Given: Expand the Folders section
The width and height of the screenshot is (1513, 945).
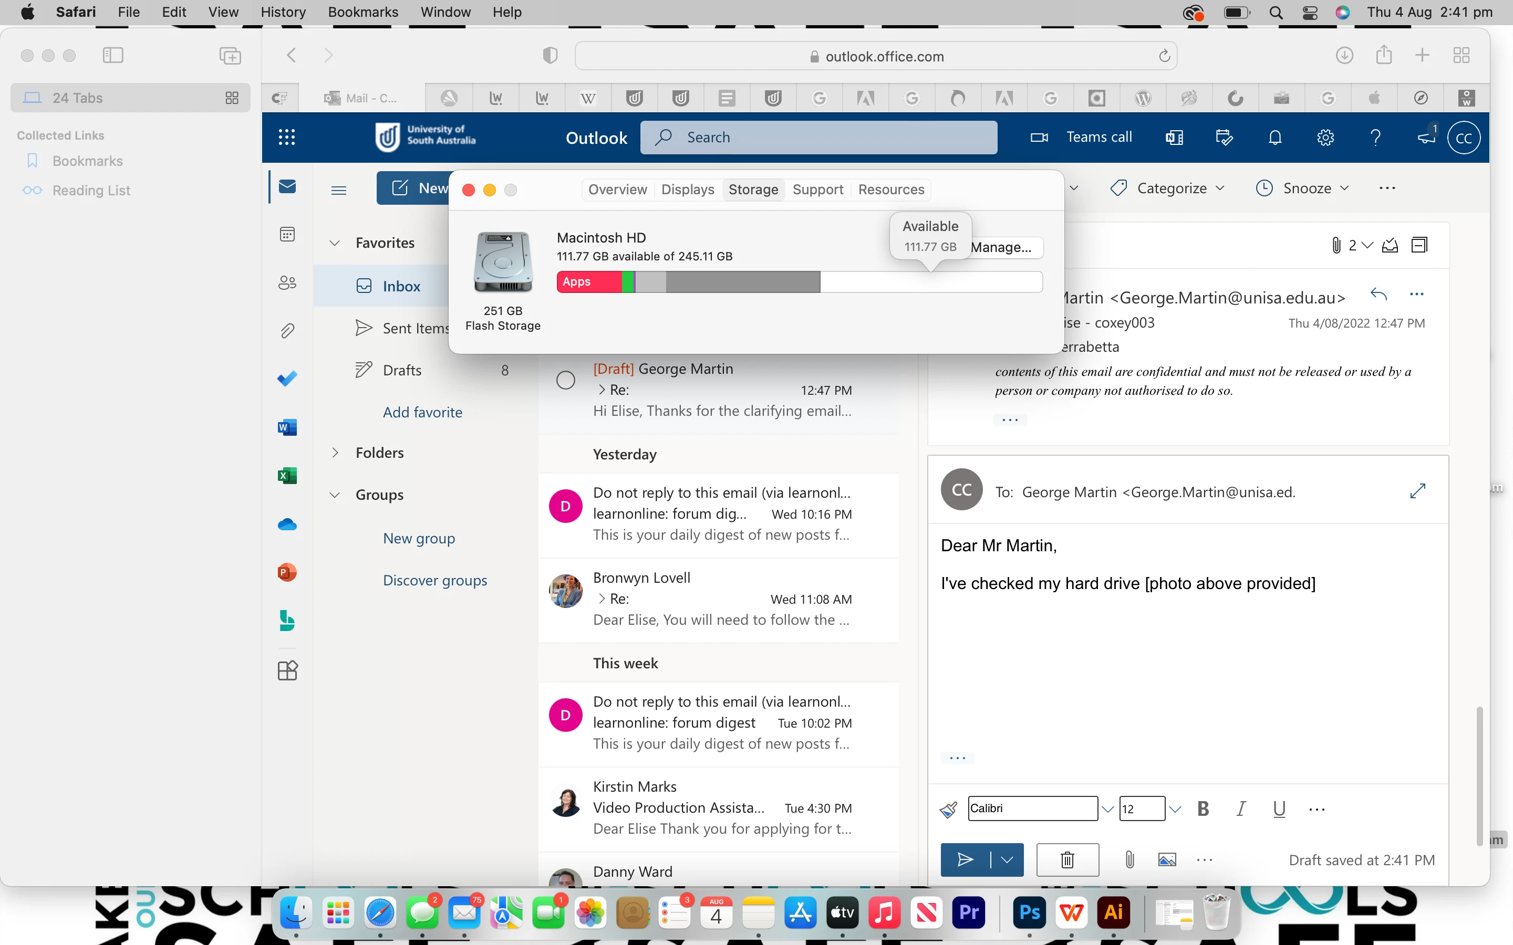Looking at the screenshot, I should click(x=335, y=453).
